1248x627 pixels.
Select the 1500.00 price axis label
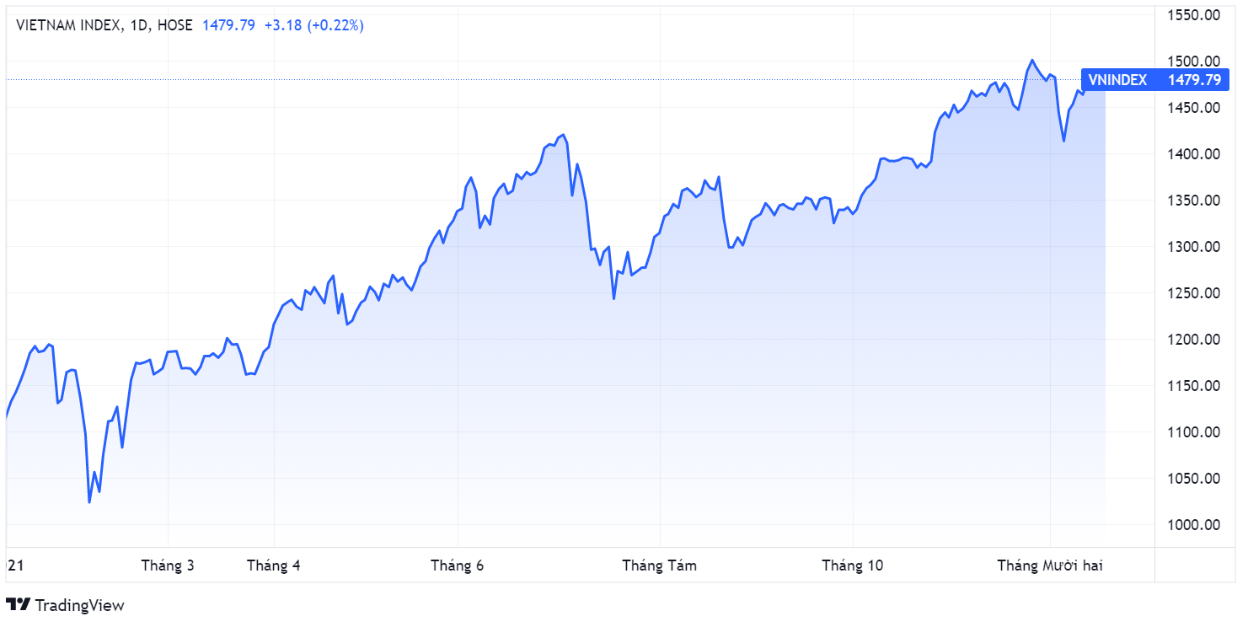[x=1194, y=62]
